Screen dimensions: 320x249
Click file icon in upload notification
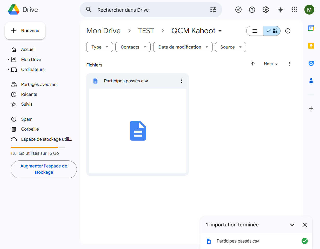coord(209,241)
